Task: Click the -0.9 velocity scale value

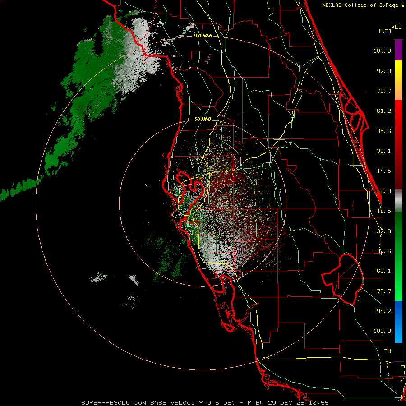Action: point(384,191)
